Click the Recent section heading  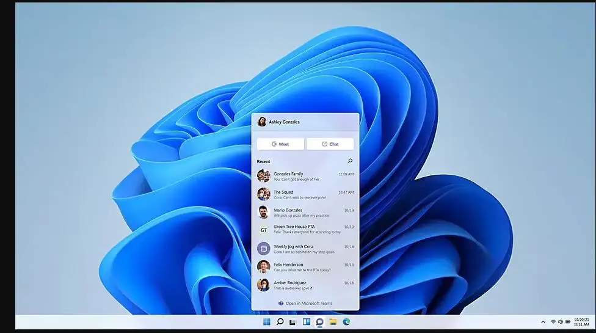263,161
